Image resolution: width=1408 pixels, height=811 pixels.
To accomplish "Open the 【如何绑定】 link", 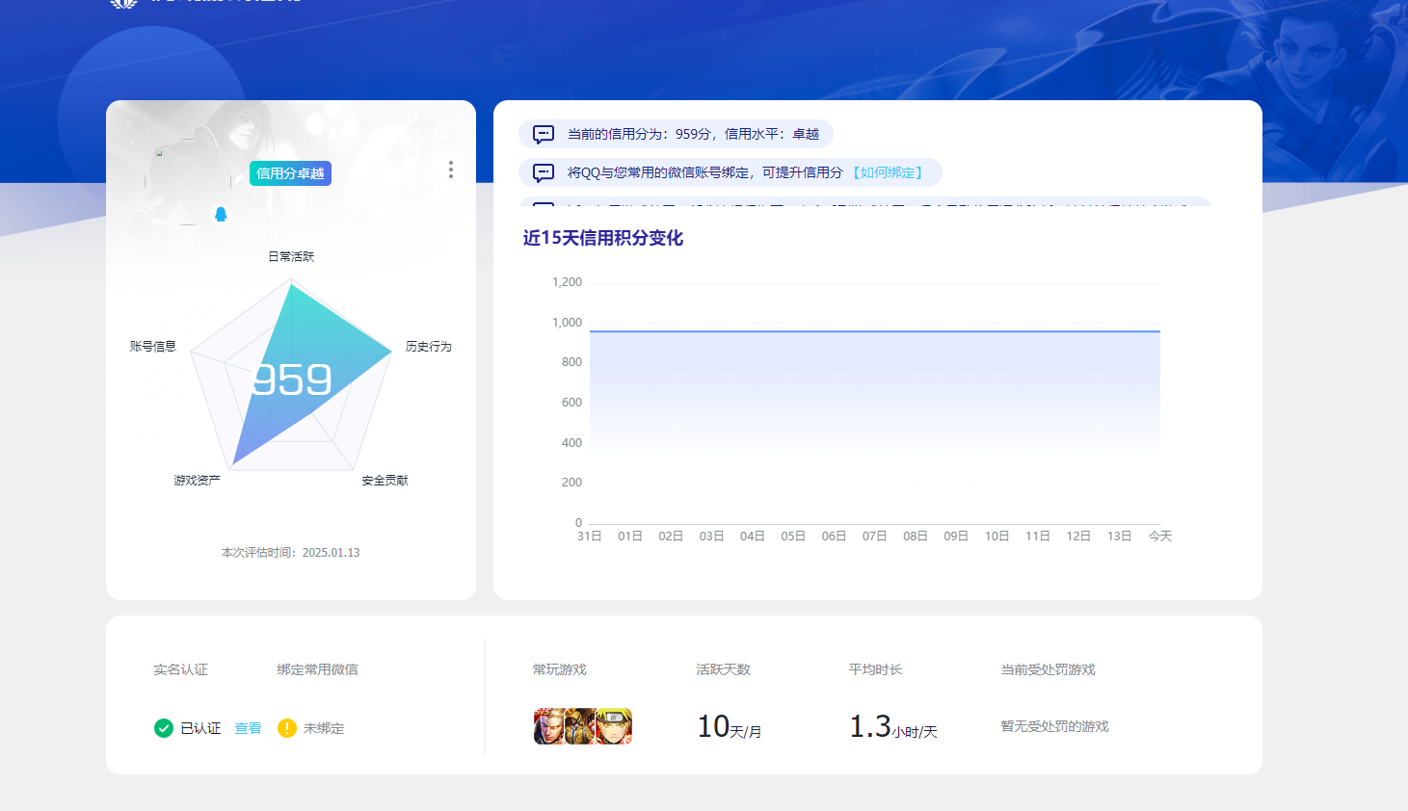I will [888, 172].
